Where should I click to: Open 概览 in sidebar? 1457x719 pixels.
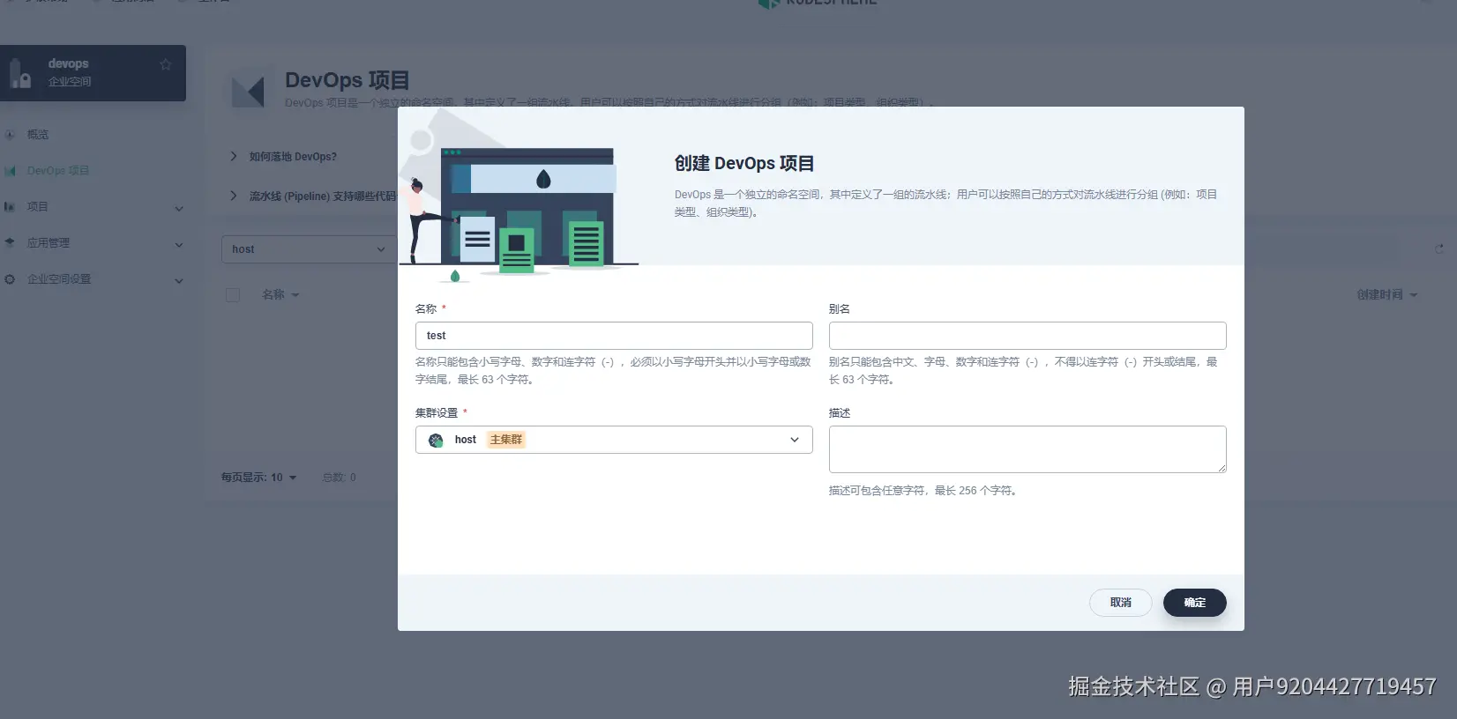click(38, 135)
